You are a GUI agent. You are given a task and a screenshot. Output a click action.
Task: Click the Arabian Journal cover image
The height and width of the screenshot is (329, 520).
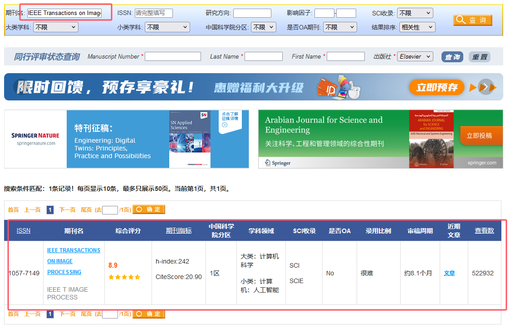coord(431,139)
